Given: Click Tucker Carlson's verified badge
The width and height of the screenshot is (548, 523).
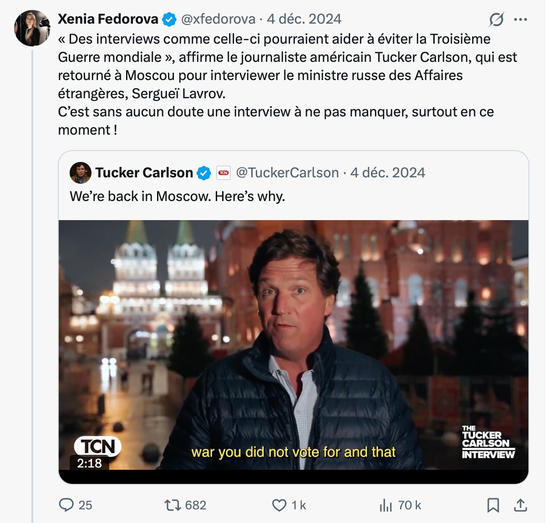Looking at the screenshot, I should (x=204, y=173).
